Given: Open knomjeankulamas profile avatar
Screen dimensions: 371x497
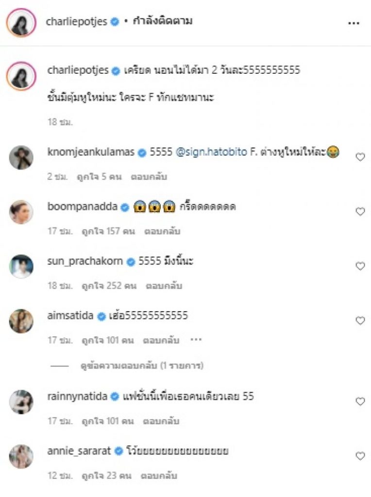Looking at the screenshot, I should (x=21, y=157).
